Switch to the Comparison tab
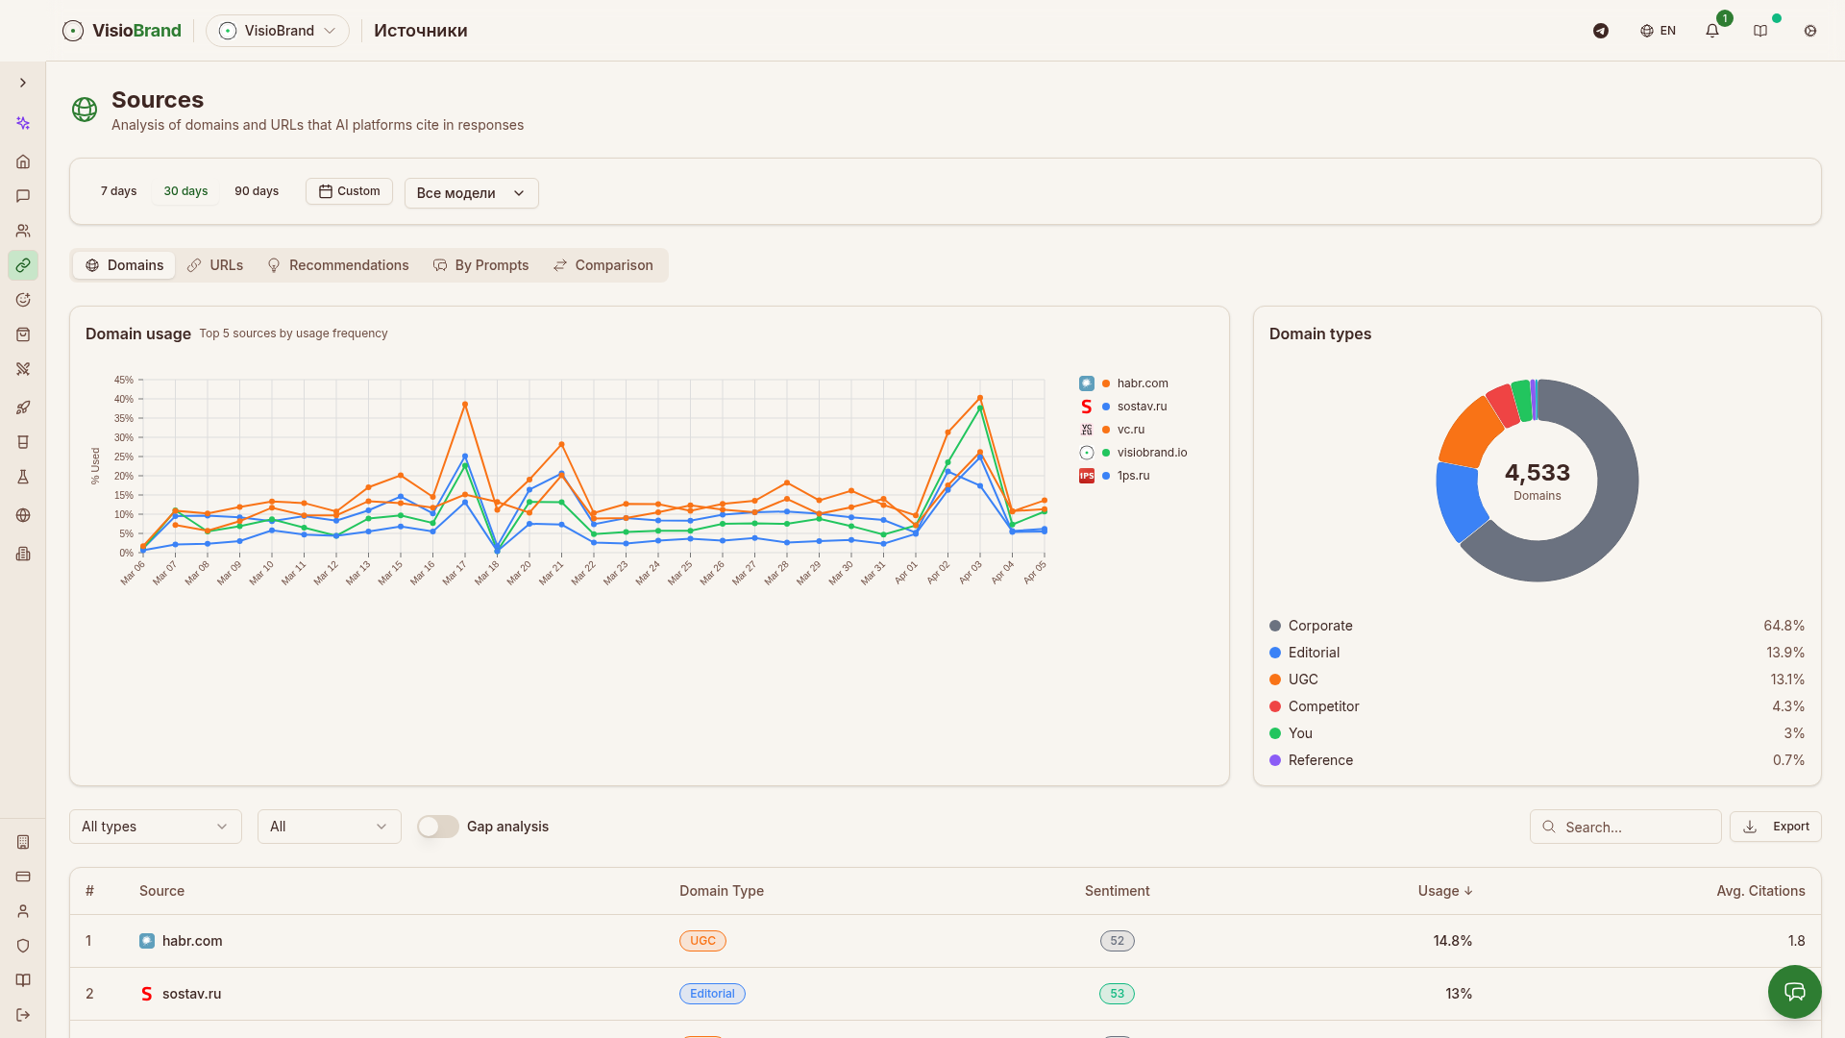 click(x=603, y=265)
